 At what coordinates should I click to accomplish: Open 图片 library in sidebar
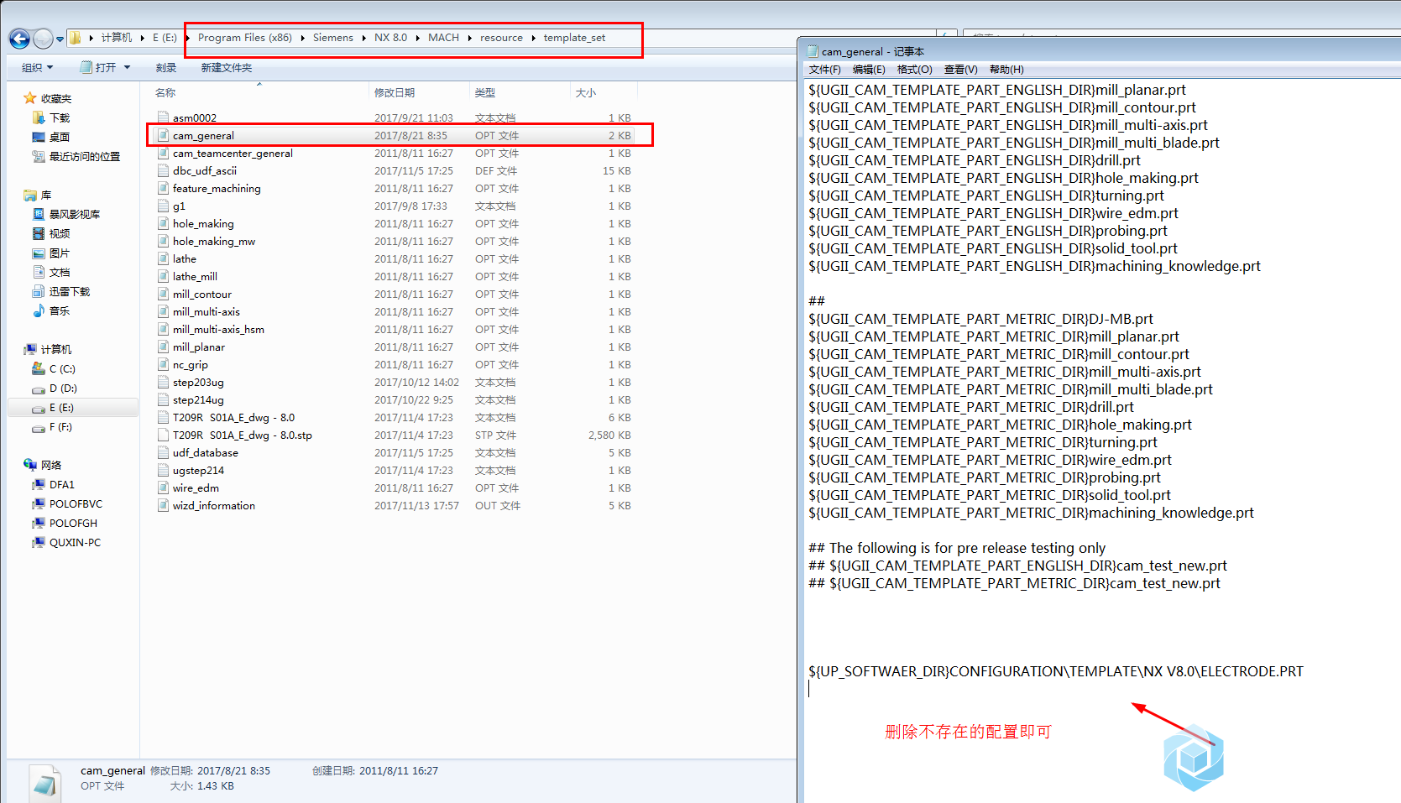pos(59,253)
